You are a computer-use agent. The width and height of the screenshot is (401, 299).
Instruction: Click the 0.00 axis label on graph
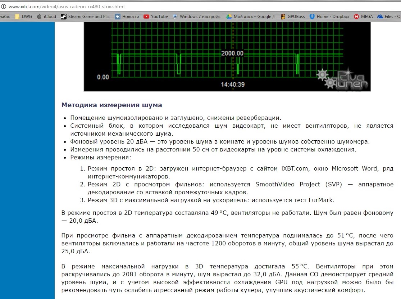click(x=103, y=77)
